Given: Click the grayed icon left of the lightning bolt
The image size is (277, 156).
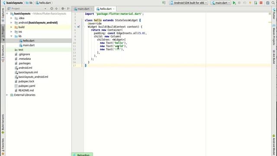Looking at the screenshot, I should tap(245, 3).
